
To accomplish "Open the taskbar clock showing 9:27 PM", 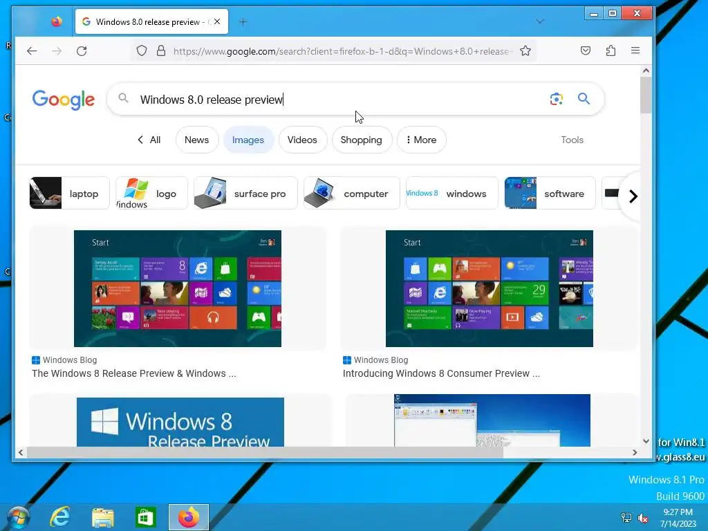I will [x=678, y=518].
